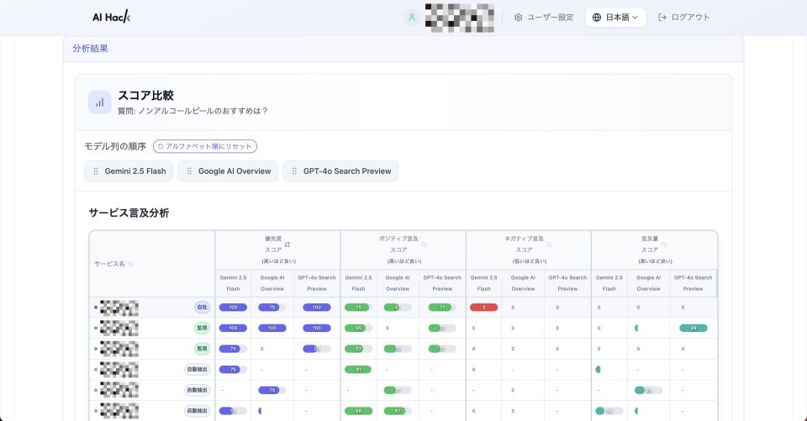Open the 日本語 language dropdown
The height and width of the screenshot is (421, 807).
click(615, 18)
